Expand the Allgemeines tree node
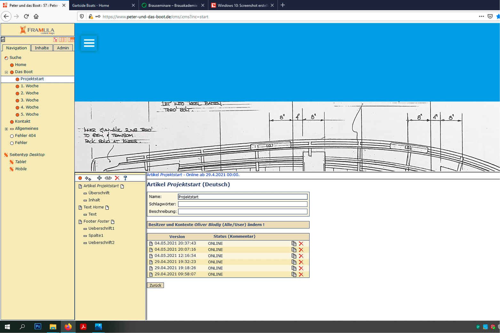Image resolution: width=500 pixels, height=333 pixels. pos(6,129)
